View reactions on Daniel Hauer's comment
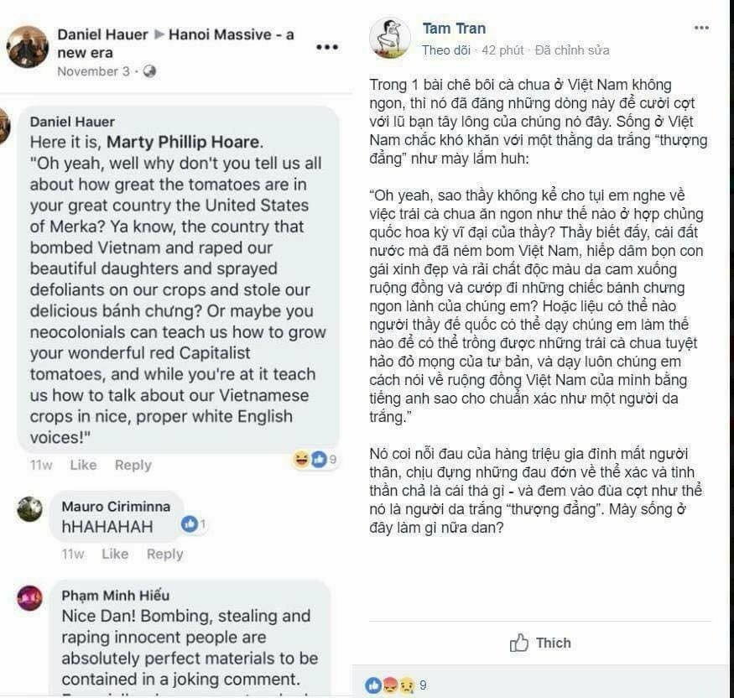Image resolution: width=734 pixels, height=698 pixels. pos(314,459)
